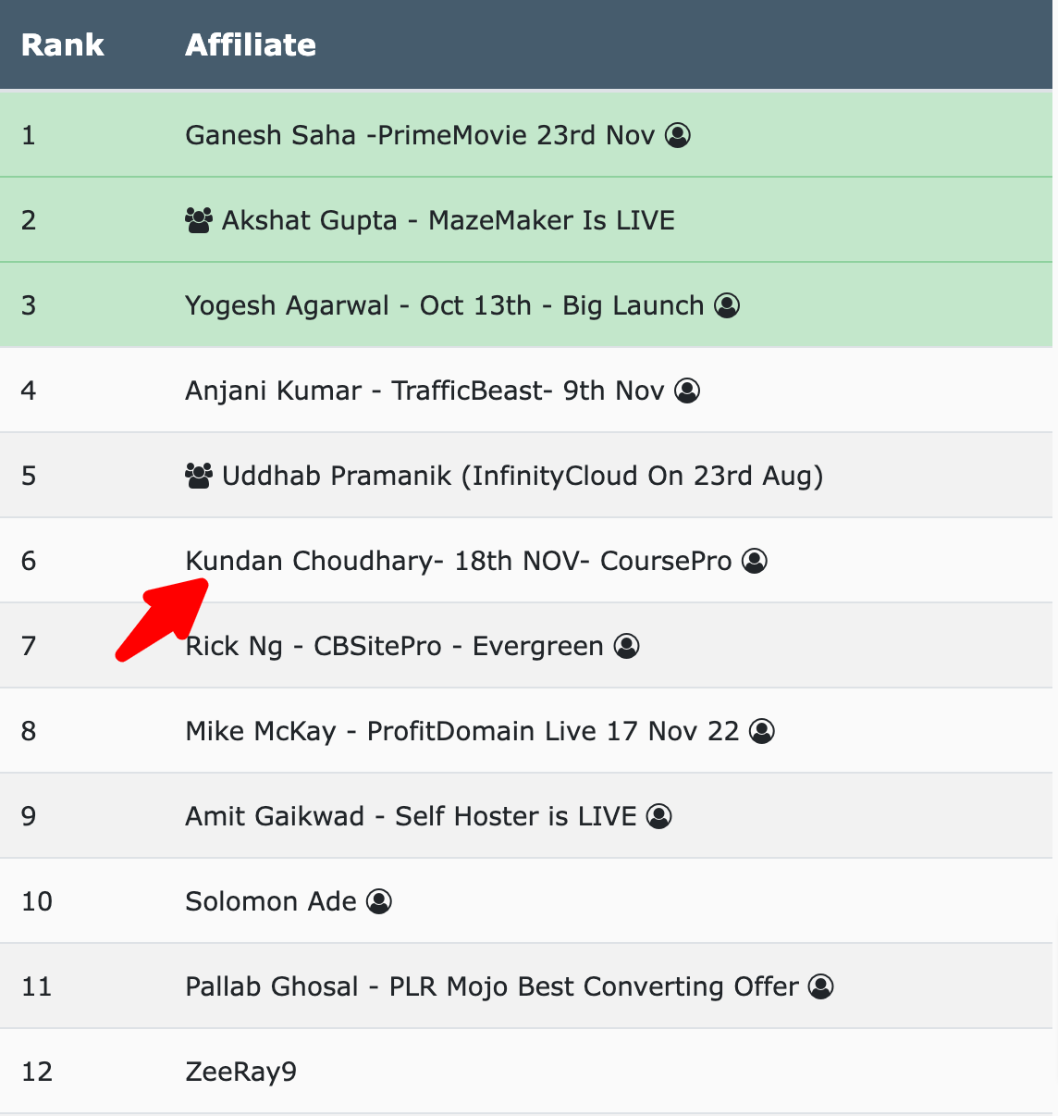Open the profile icon next to Mike McKay
This screenshot has height=1116, width=1058.
click(762, 731)
